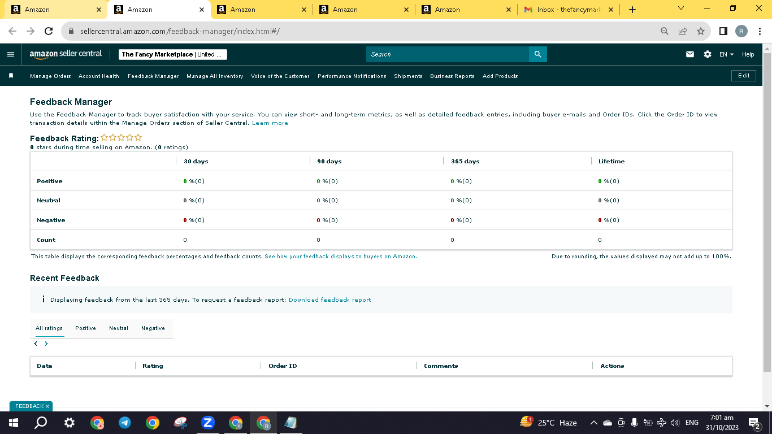Image resolution: width=772 pixels, height=434 pixels.
Task: Filter recent feedback by Neutral tab
Action: pyautogui.click(x=119, y=328)
